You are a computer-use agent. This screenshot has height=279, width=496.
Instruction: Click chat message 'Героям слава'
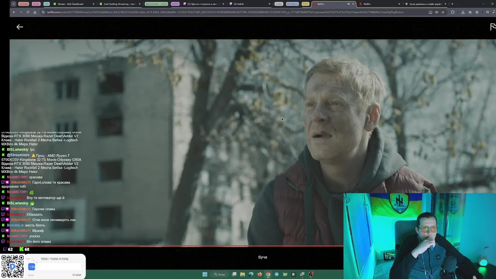tap(43, 209)
